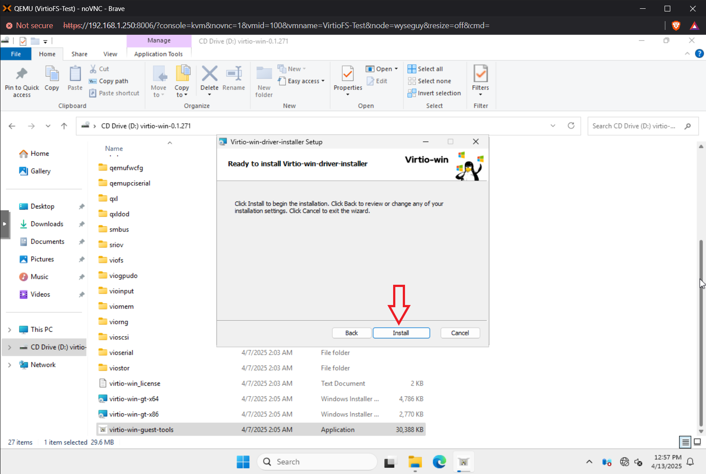Open the recent locations dropdown chevron
Viewport: 706px width, 474px height.
coord(48,126)
